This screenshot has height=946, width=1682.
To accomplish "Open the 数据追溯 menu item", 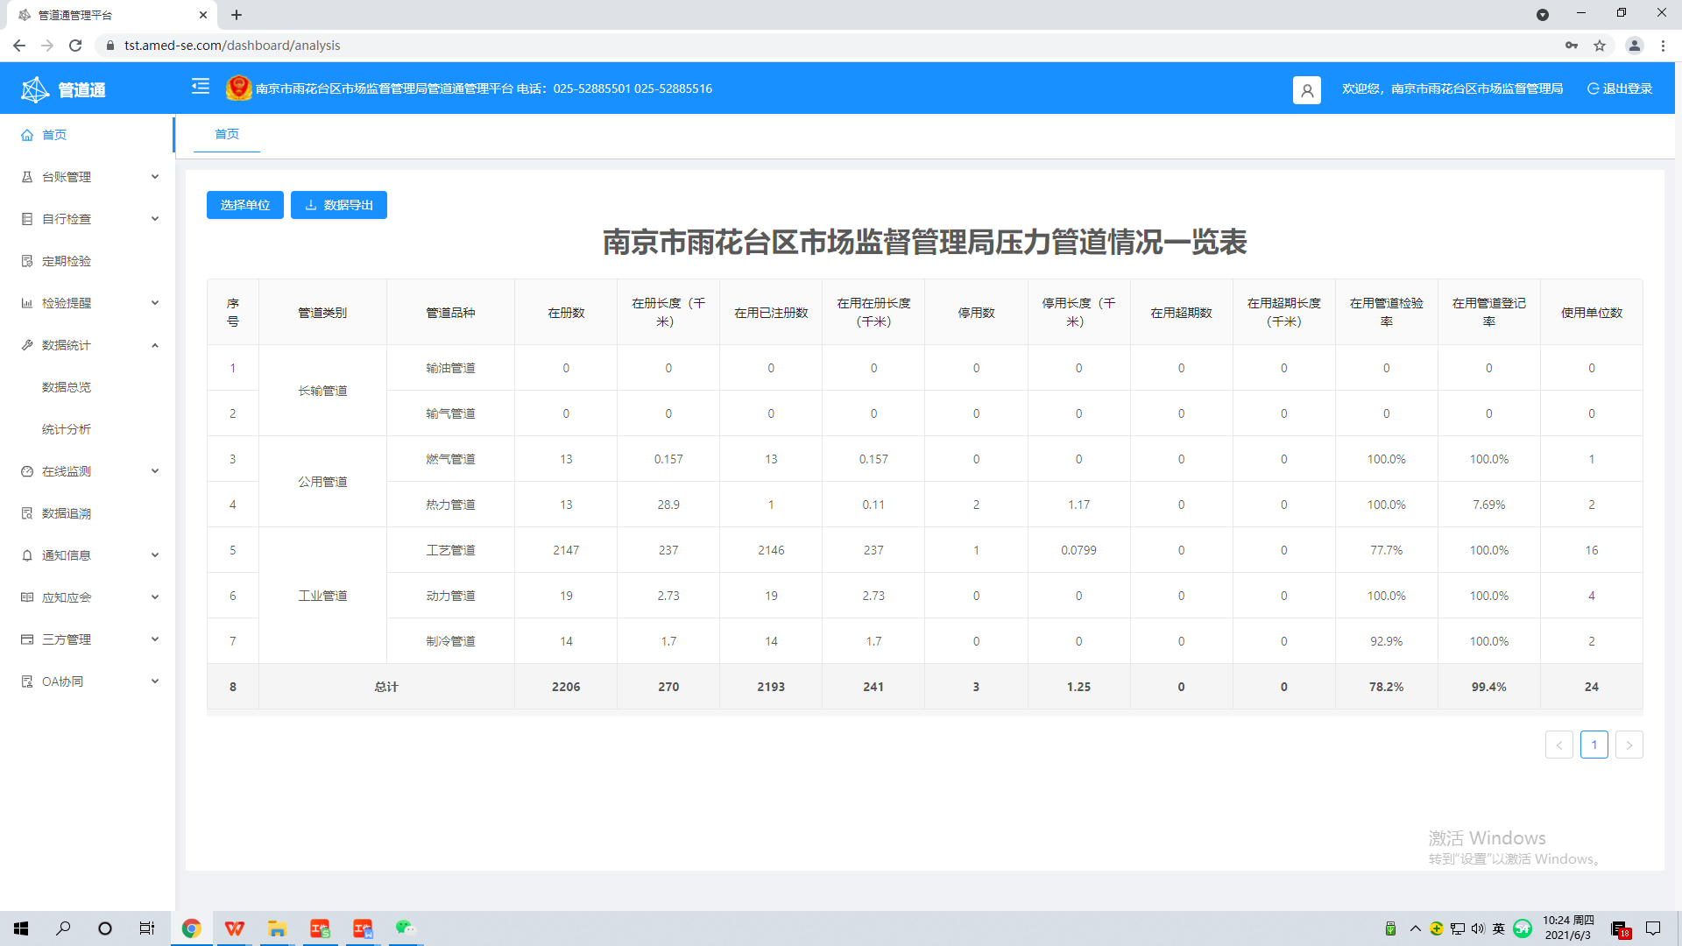I will point(67,513).
